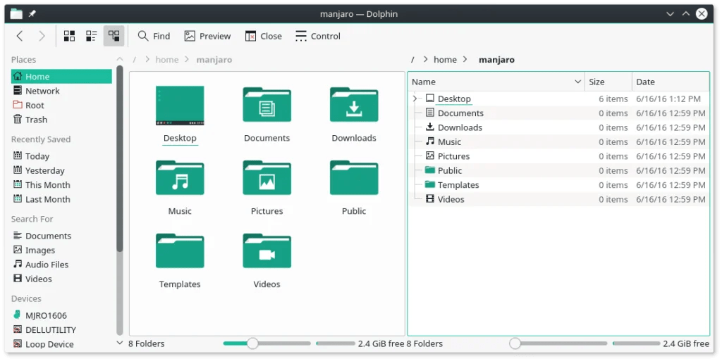
Task: Click manjaro in right pane breadcrumb
Action: 497,60
